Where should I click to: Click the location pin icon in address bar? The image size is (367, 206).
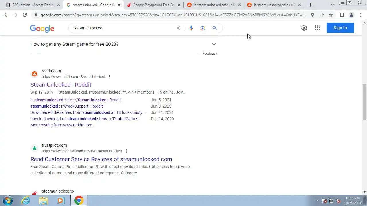click(x=313, y=15)
